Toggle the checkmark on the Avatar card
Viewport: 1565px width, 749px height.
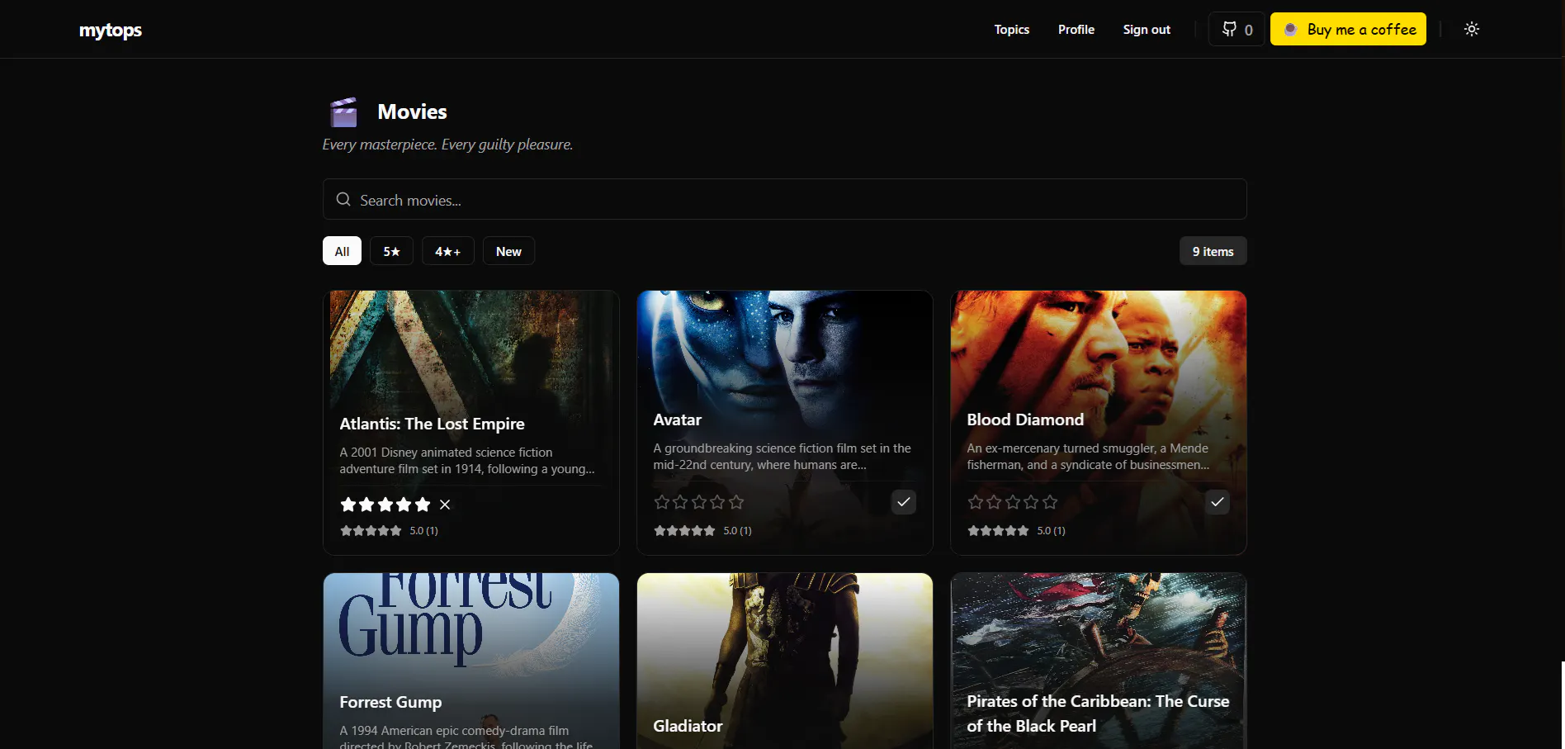tap(904, 502)
